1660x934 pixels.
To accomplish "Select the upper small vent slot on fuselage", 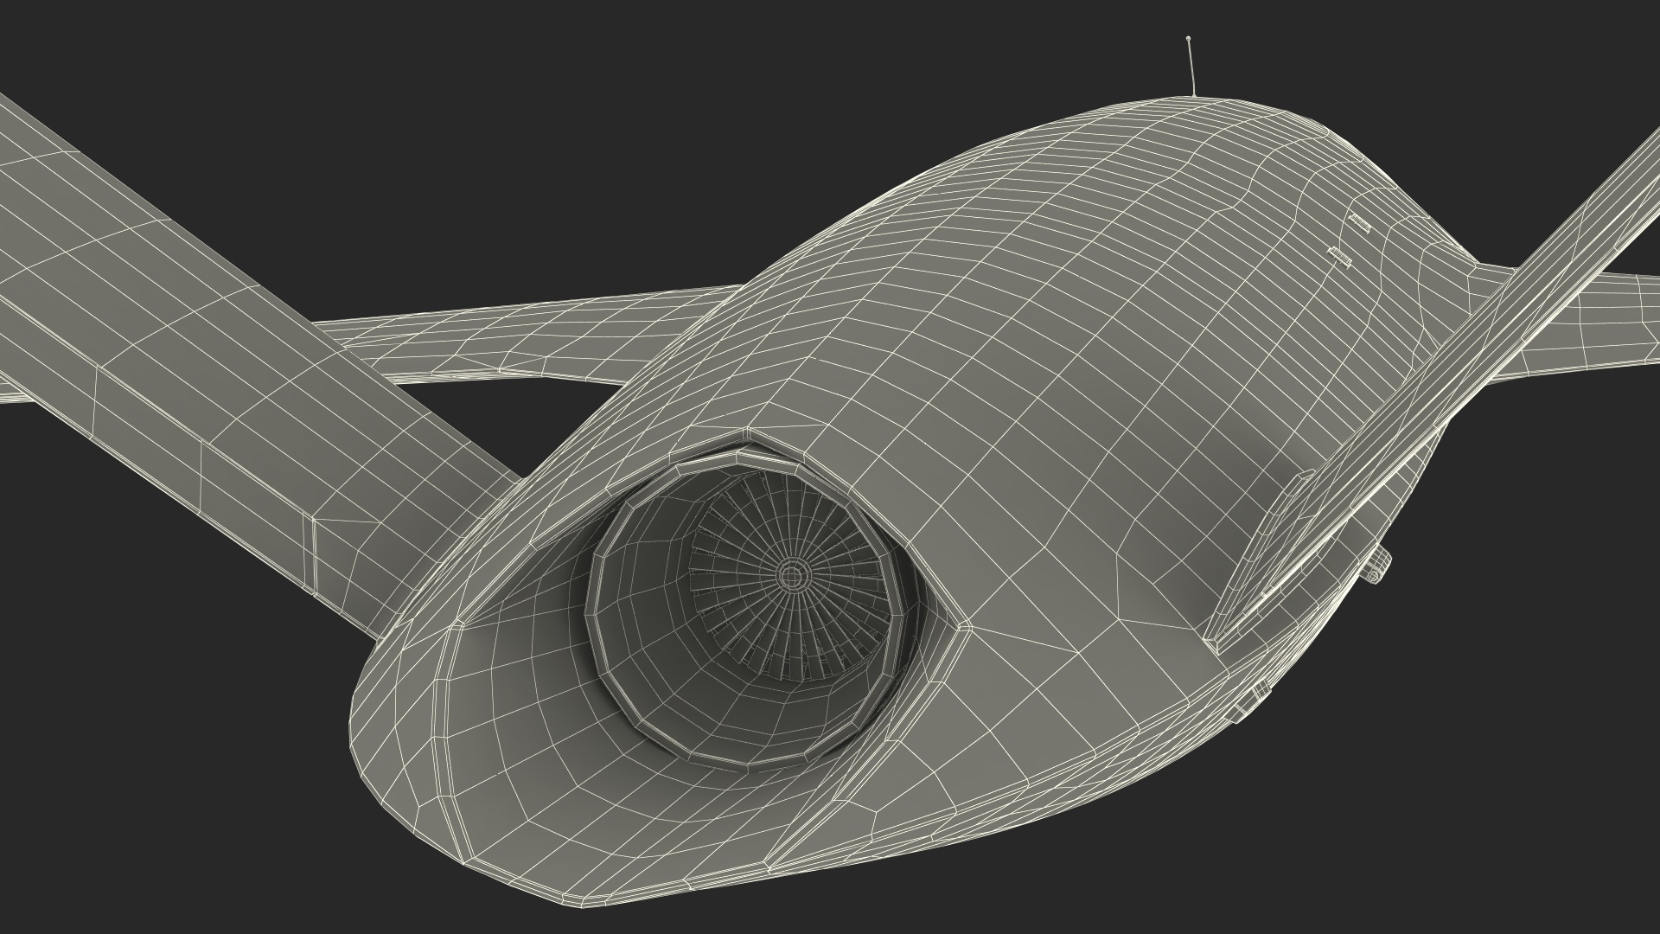I will pyautogui.click(x=1359, y=223).
